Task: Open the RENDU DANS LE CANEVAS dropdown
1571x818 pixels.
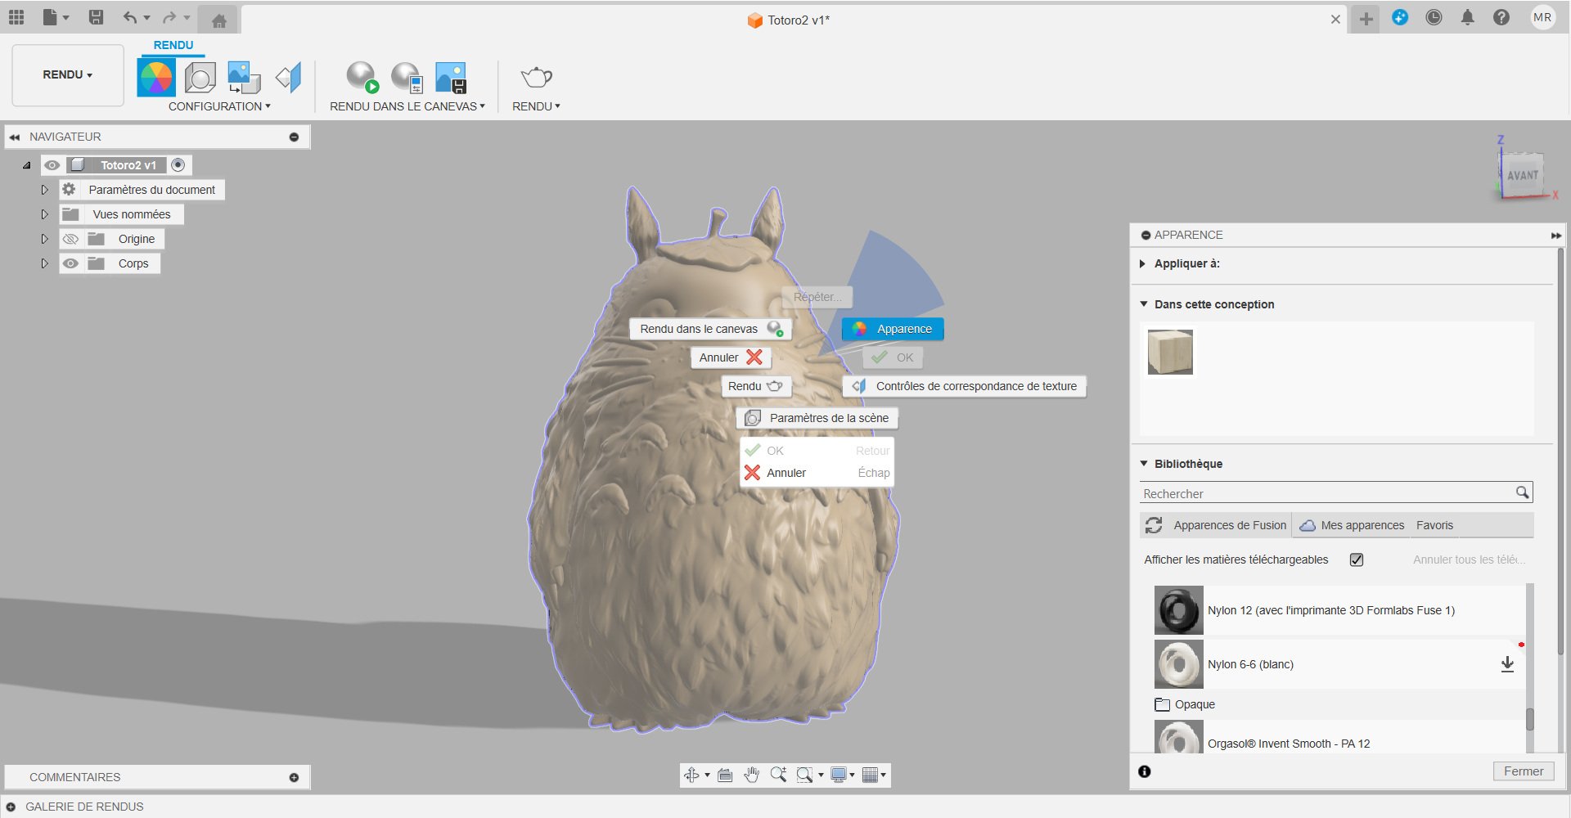Action: pos(407,106)
